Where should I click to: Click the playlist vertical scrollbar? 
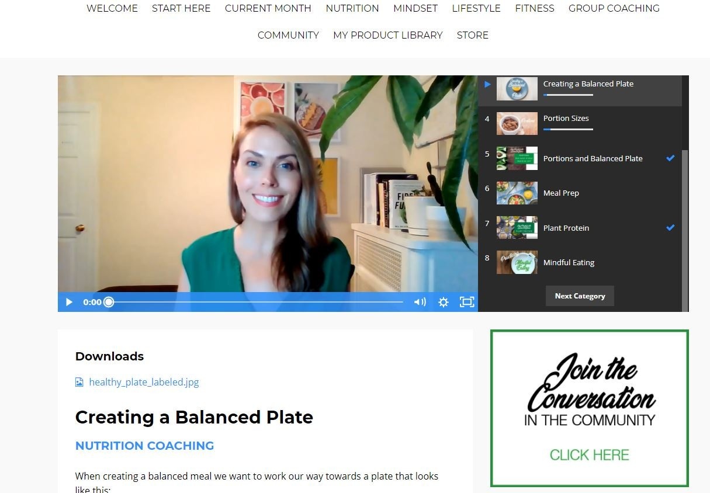pyautogui.click(x=685, y=230)
